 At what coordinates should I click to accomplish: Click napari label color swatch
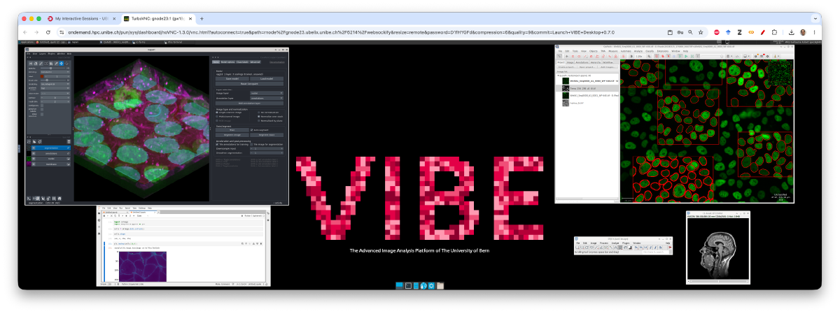tap(41, 76)
